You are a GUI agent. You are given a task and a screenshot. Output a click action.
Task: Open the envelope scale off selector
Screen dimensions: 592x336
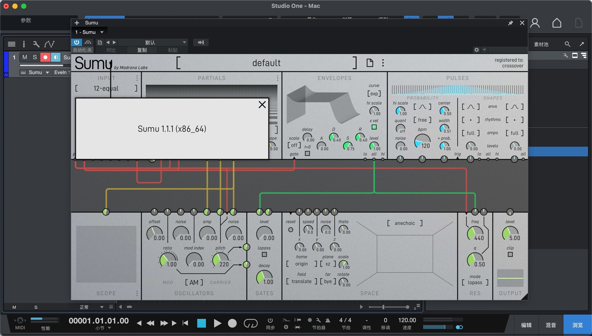point(294,145)
